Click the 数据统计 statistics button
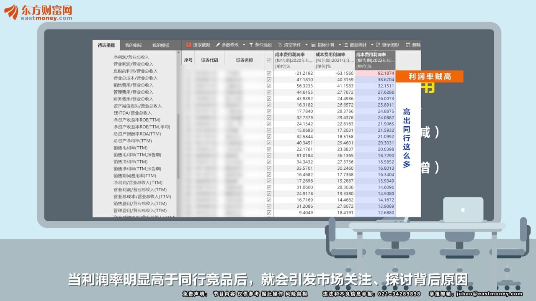This screenshot has width=536, height=301. tap(355, 45)
